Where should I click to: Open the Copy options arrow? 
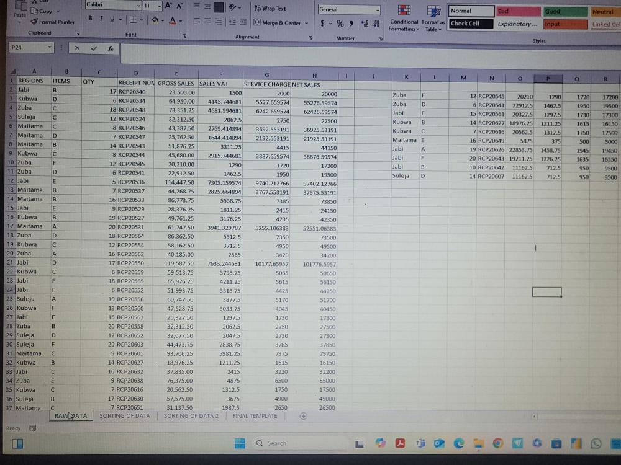58,11
